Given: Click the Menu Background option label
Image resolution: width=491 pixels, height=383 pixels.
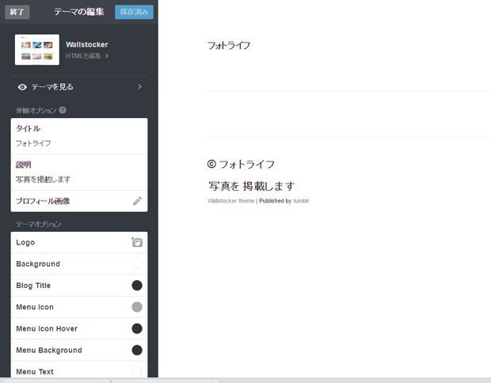Looking at the screenshot, I should tap(49, 350).
